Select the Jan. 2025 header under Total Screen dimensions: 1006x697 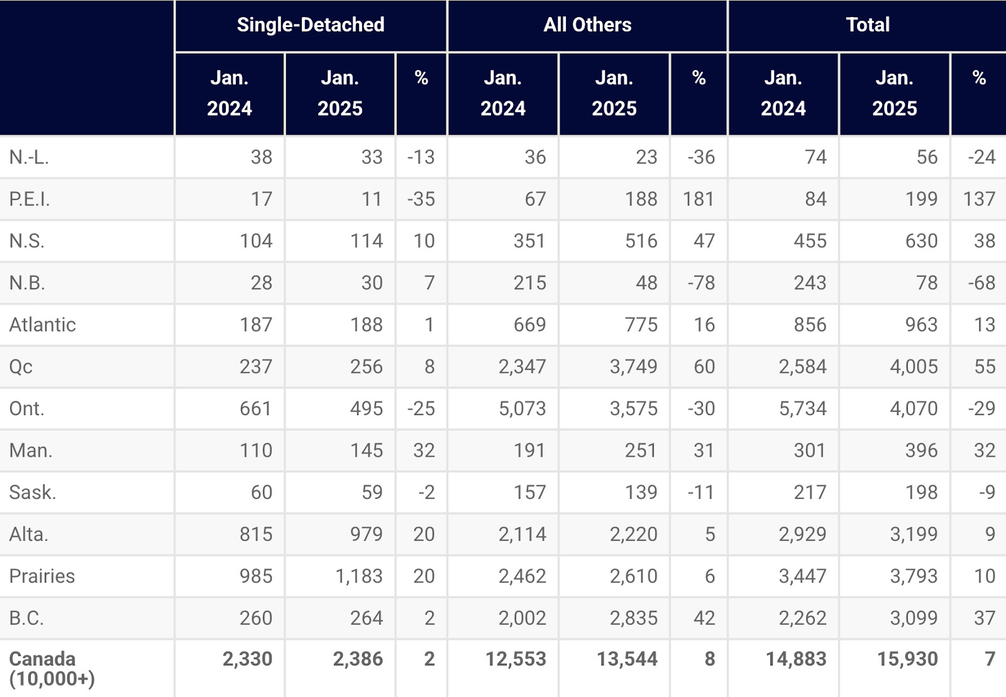pos(894,93)
